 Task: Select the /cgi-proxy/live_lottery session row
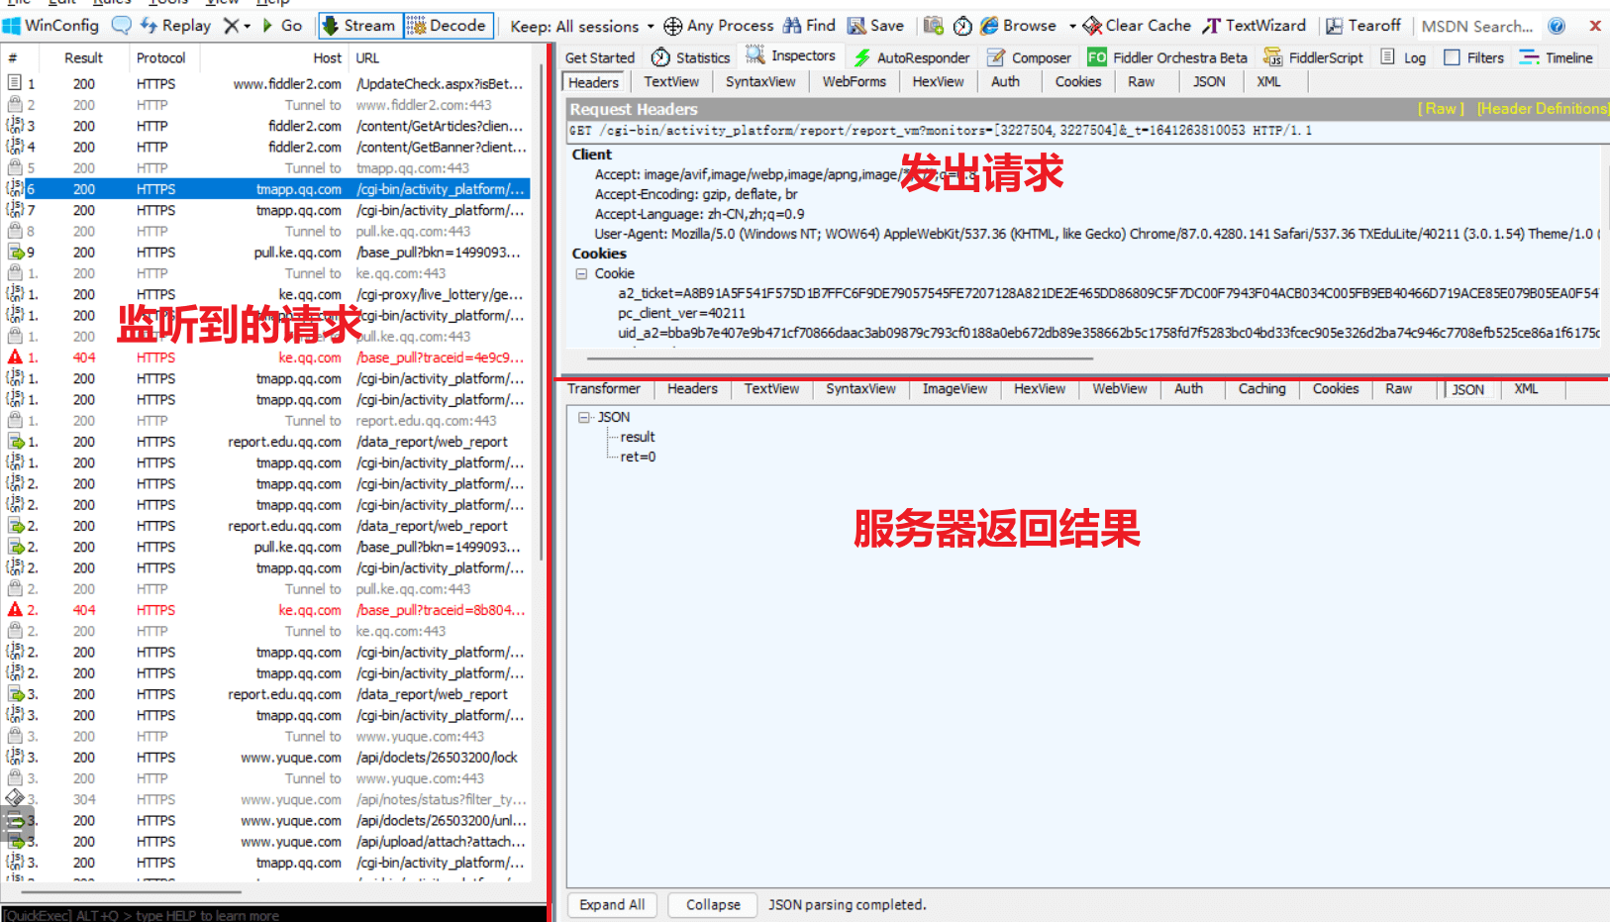pyautogui.click(x=266, y=294)
